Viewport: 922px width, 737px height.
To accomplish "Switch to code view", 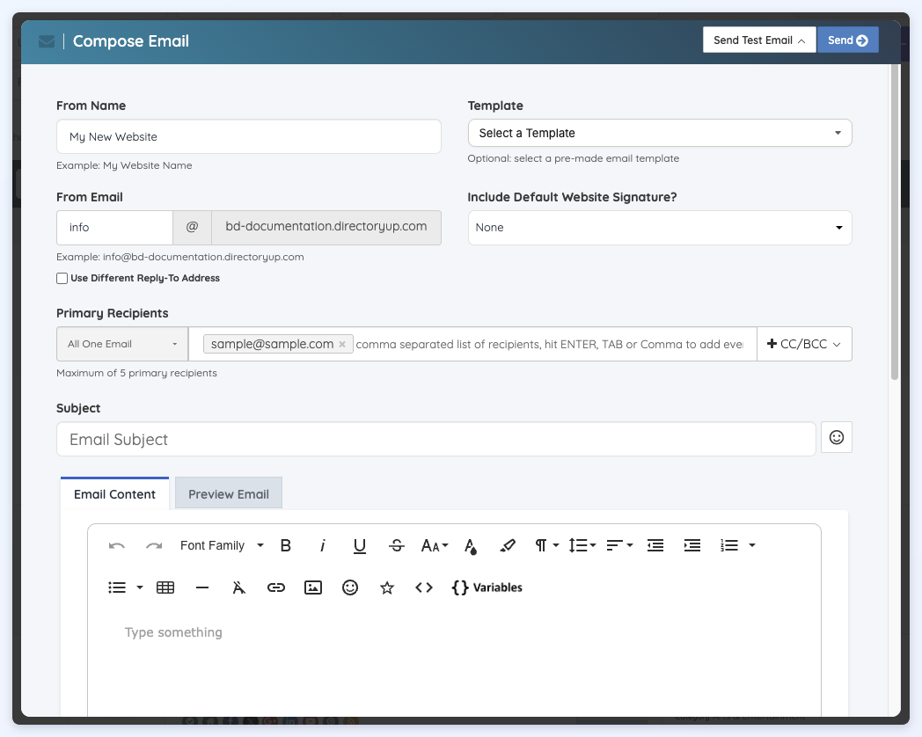I will [424, 587].
